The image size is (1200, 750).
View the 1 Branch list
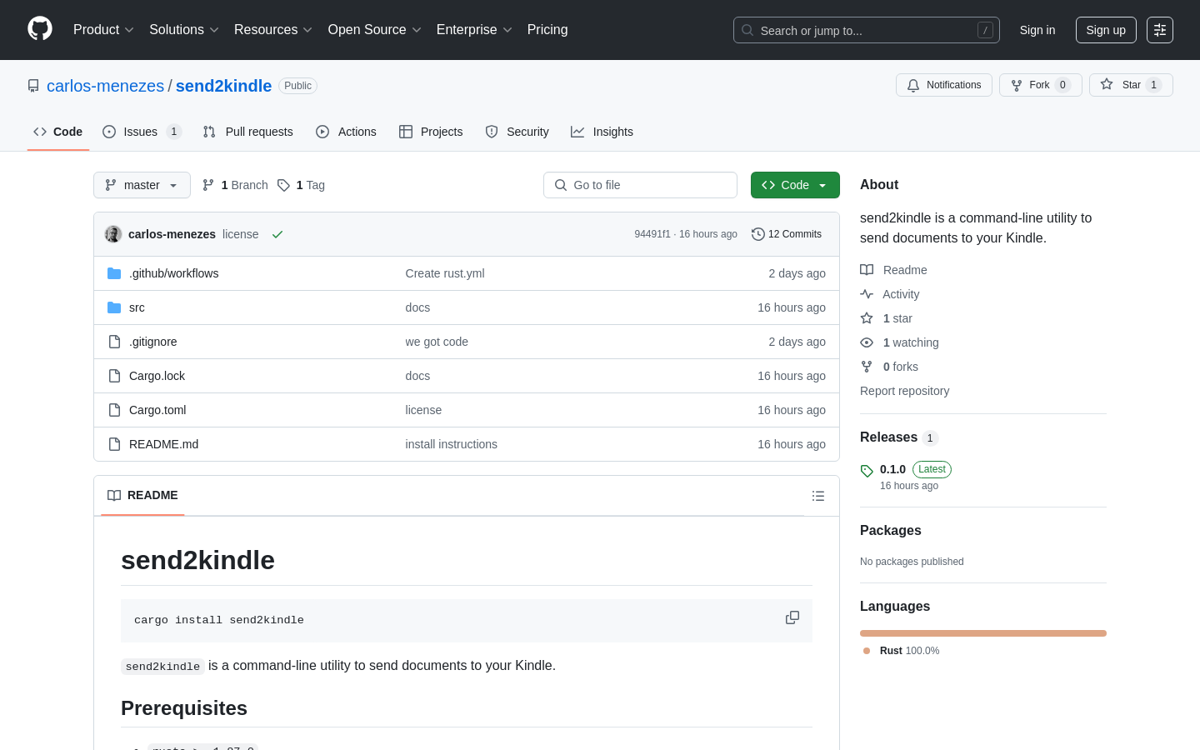235,185
